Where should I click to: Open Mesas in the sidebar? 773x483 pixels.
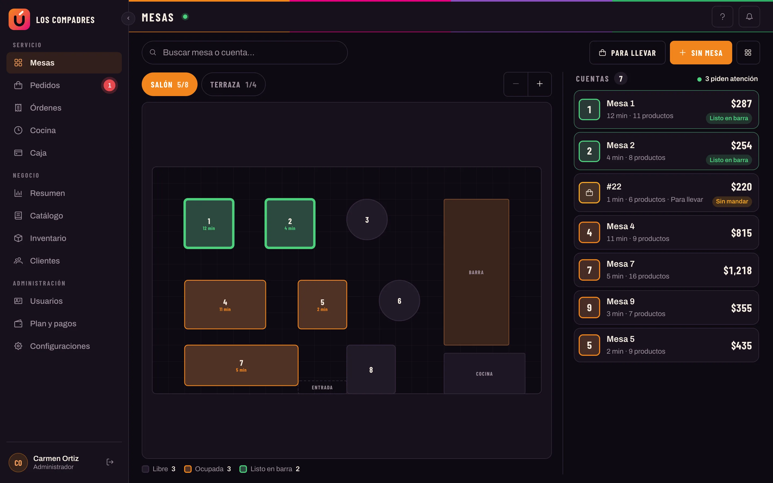[x=64, y=63]
